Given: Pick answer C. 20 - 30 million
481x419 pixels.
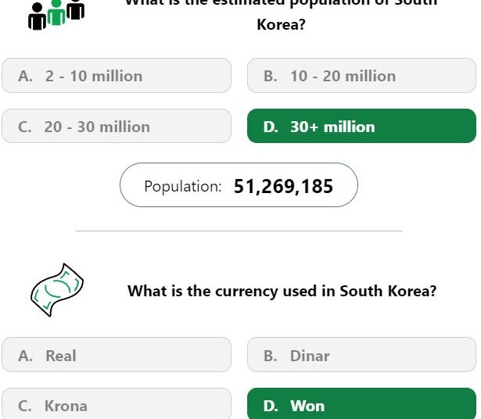Looking at the screenshot, I should 117,126.
